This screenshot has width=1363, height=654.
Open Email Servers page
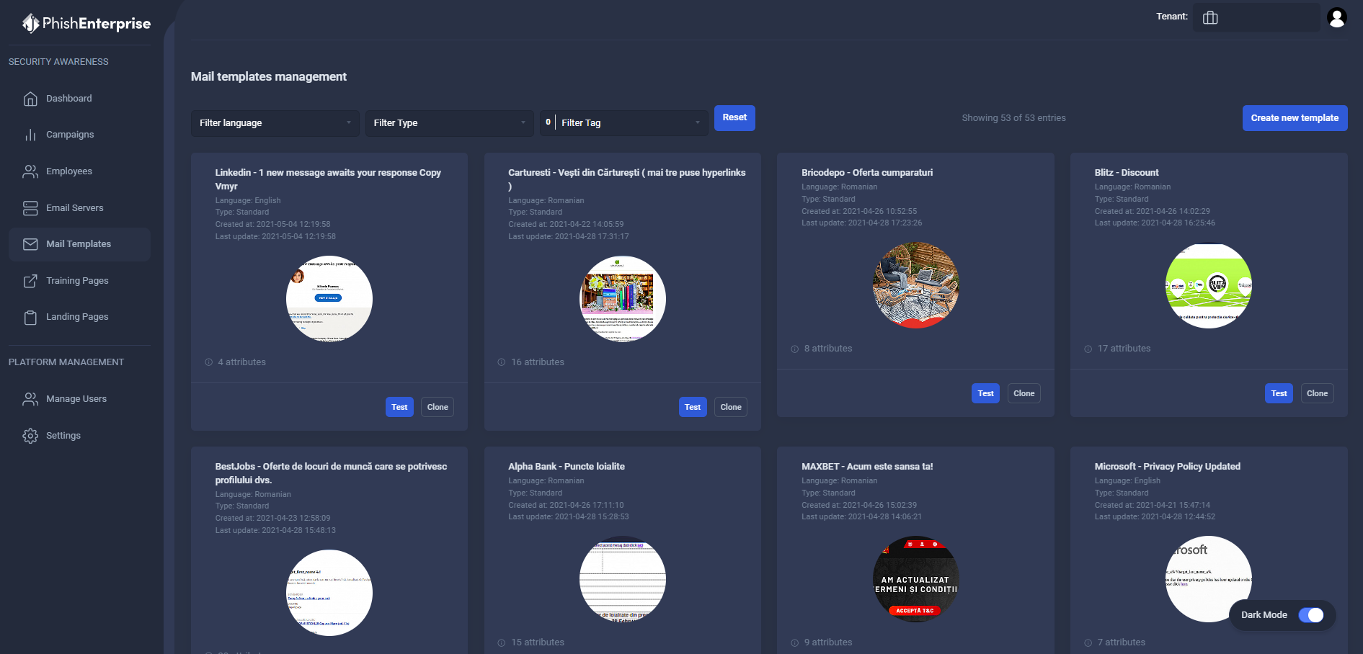coord(79,208)
